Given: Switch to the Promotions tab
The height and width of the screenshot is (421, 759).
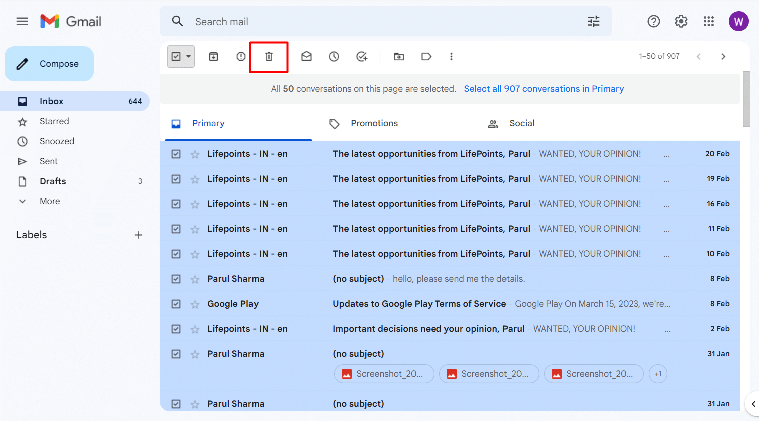Looking at the screenshot, I should coord(374,123).
